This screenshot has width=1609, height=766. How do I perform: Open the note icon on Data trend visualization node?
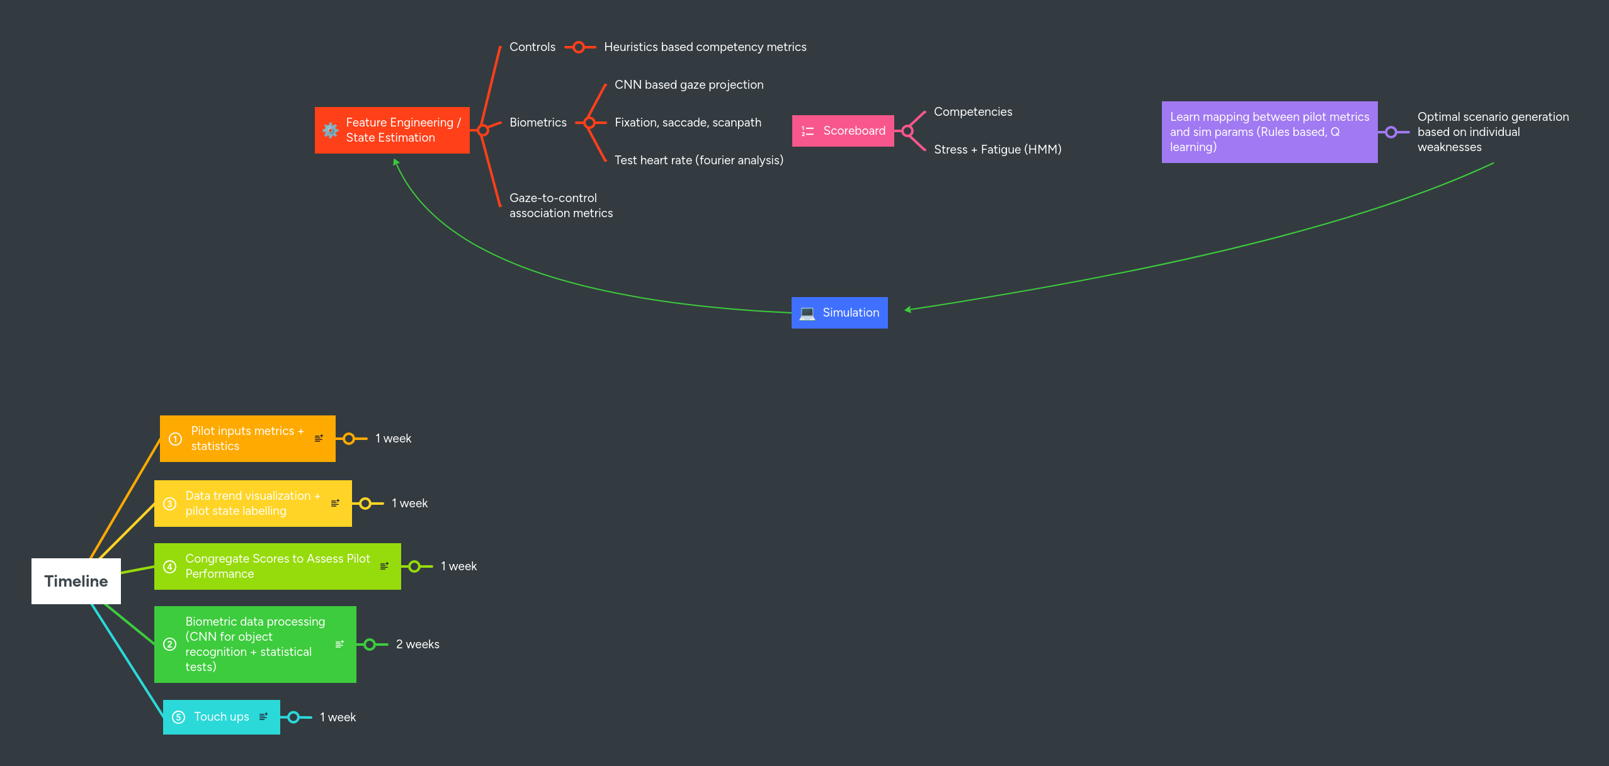coord(335,503)
